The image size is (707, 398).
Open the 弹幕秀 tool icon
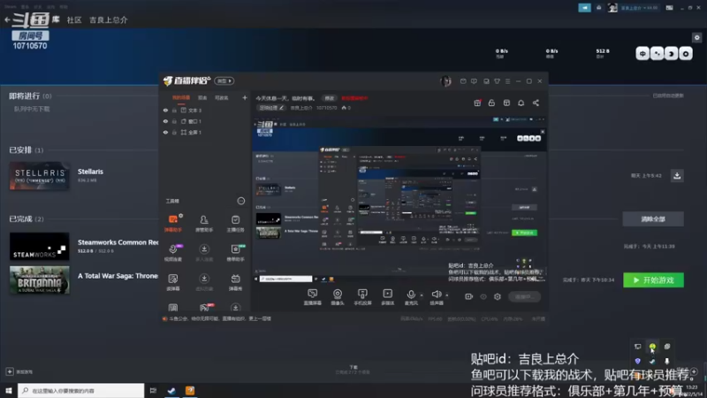pyautogui.click(x=235, y=282)
